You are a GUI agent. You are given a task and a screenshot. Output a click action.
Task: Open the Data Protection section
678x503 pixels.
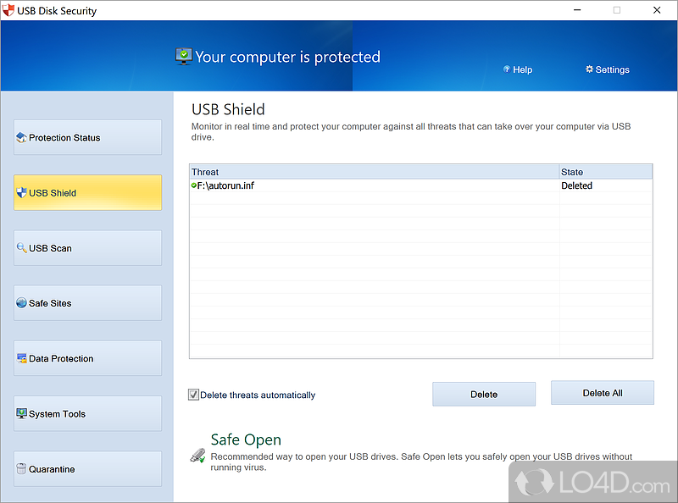pyautogui.click(x=88, y=358)
